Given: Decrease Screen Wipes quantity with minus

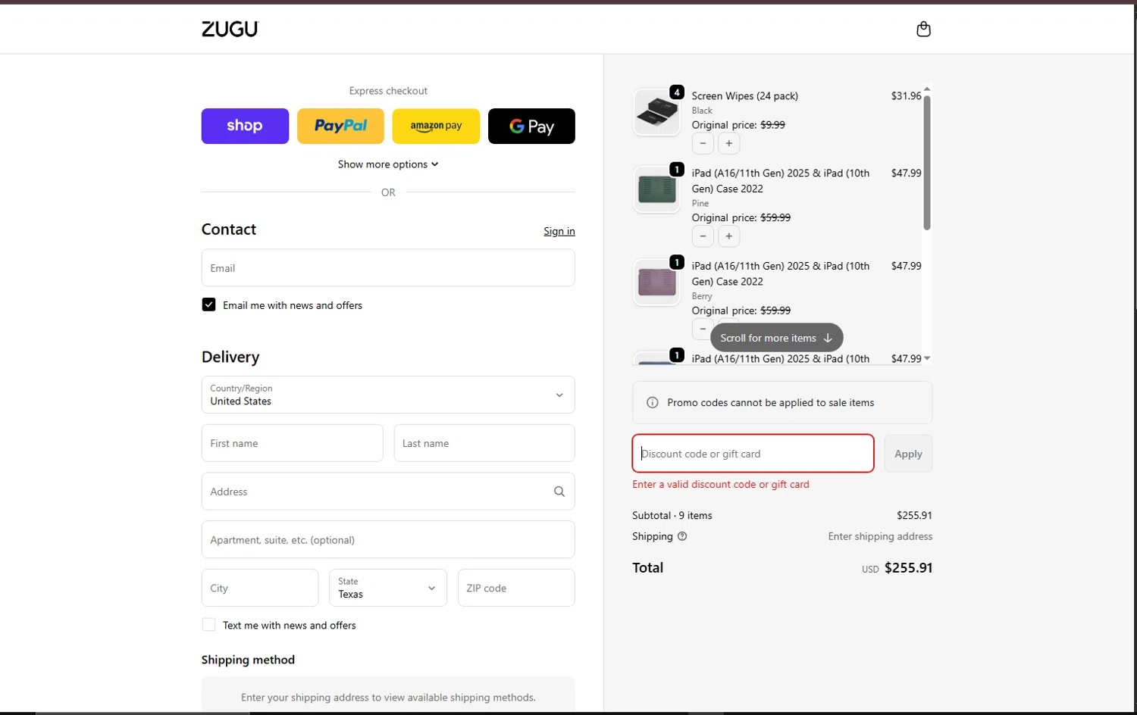Looking at the screenshot, I should point(703,143).
